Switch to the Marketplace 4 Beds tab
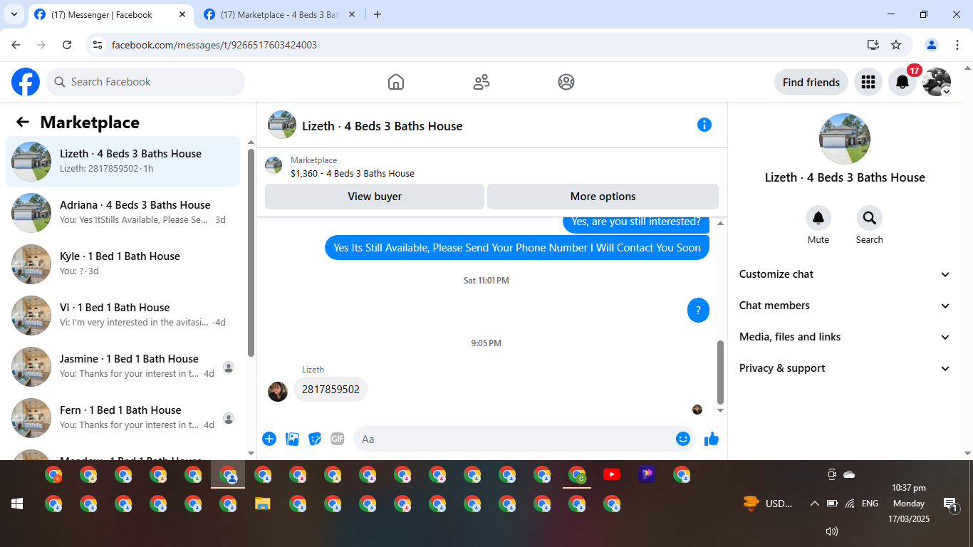The image size is (973, 547). tap(281, 15)
